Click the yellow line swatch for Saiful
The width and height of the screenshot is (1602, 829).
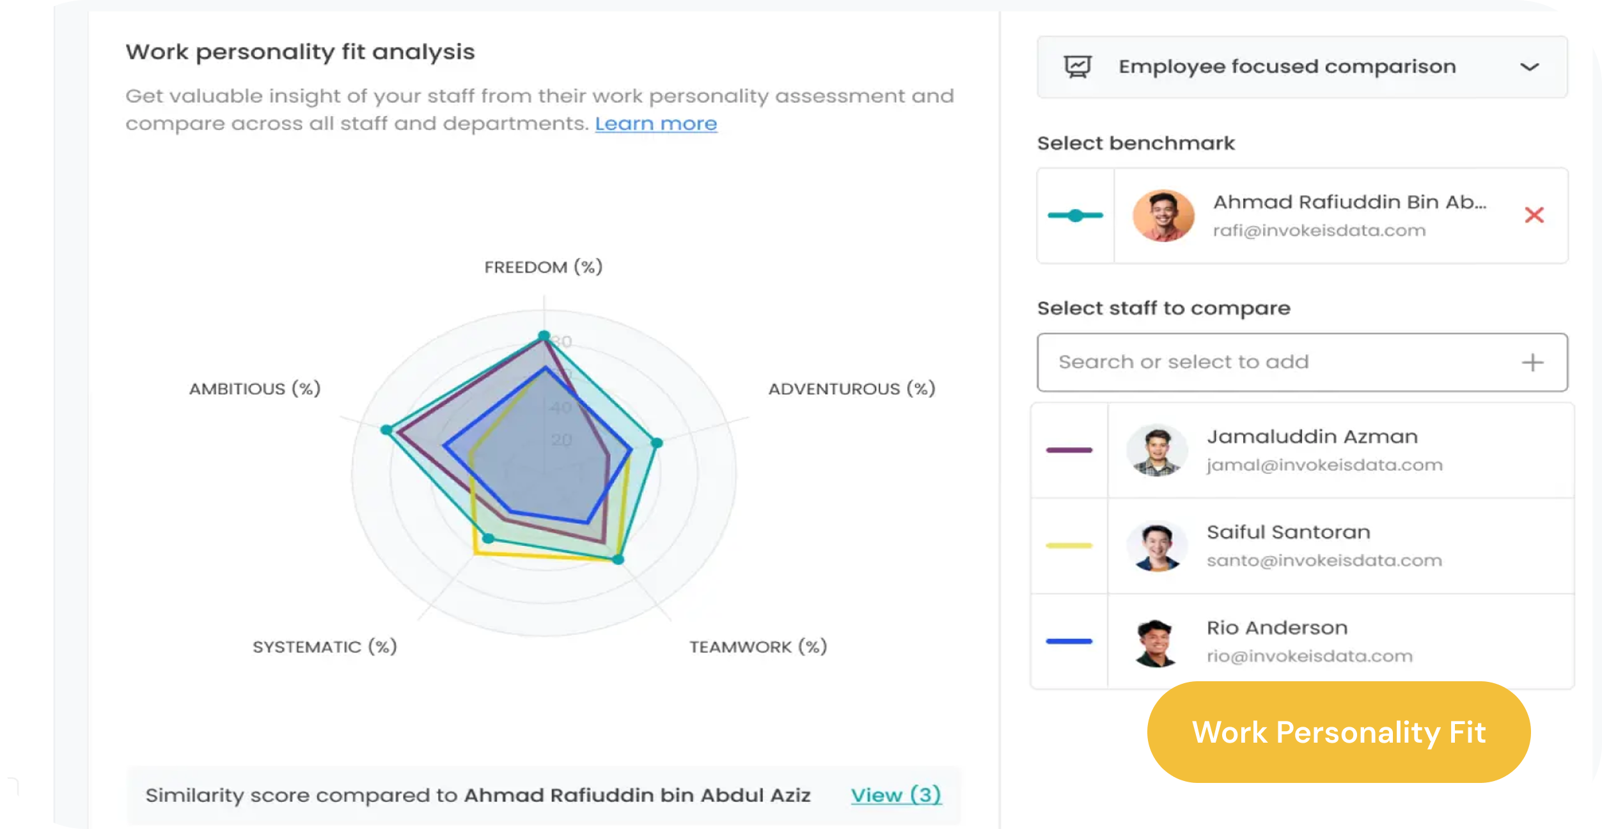tap(1069, 546)
